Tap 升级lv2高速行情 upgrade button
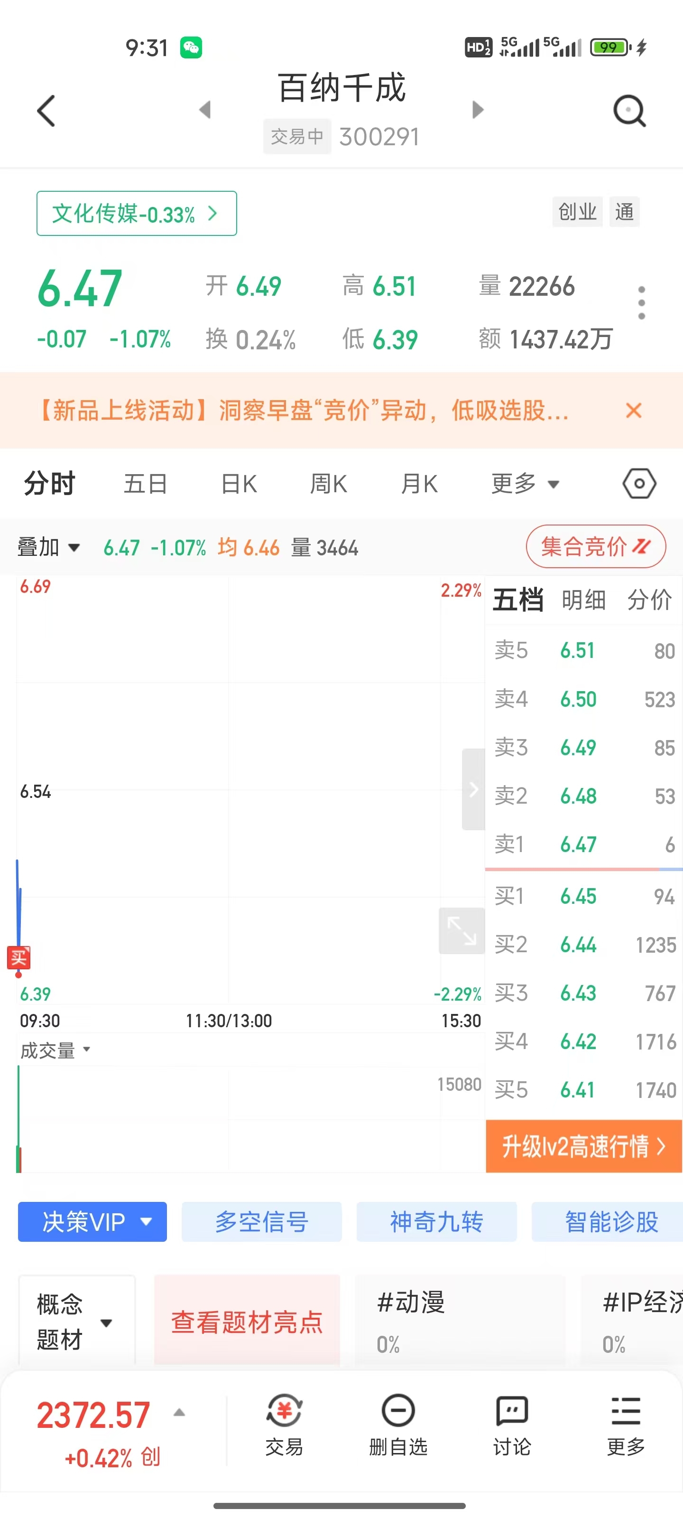 pyautogui.click(x=583, y=1146)
